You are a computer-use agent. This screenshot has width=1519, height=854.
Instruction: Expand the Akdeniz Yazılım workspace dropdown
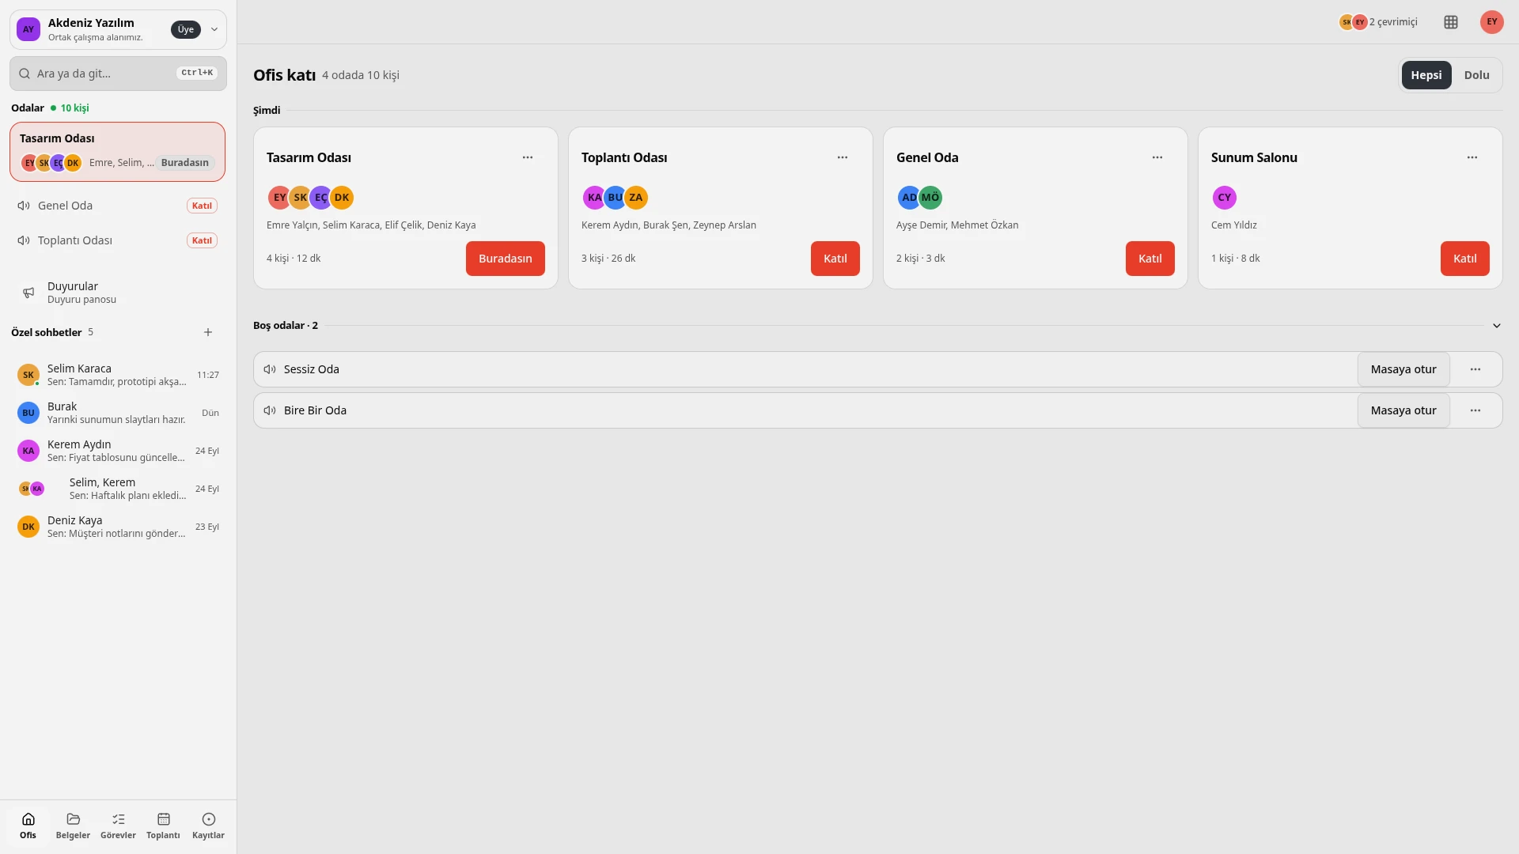click(214, 29)
